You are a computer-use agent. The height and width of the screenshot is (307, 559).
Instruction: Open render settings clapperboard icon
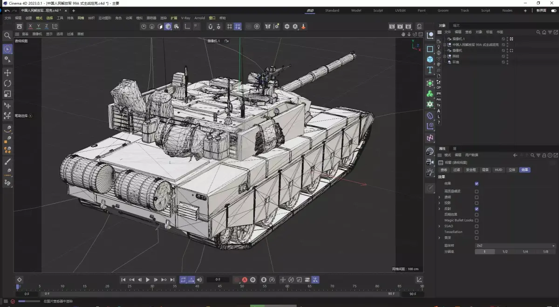[409, 27]
